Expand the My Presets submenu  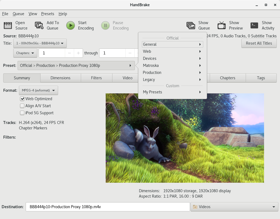(x=172, y=92)
